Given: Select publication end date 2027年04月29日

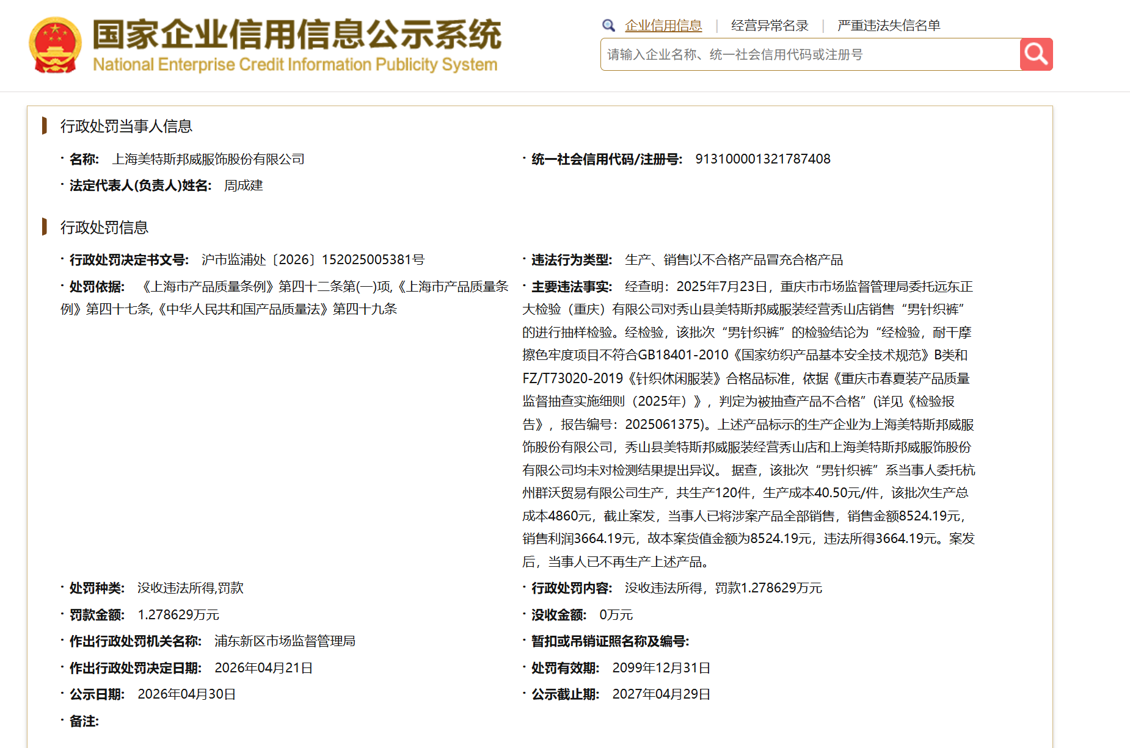Looking at the screenshot, I should click(x=662, y=694).
